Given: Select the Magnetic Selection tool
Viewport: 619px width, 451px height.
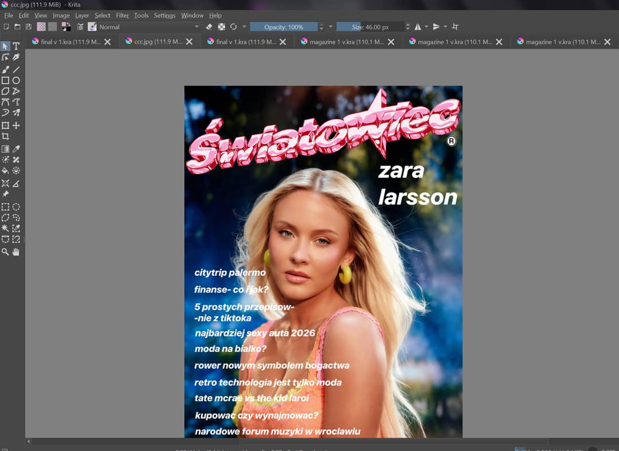Looking at the screenshot, I should pos(16,239).
